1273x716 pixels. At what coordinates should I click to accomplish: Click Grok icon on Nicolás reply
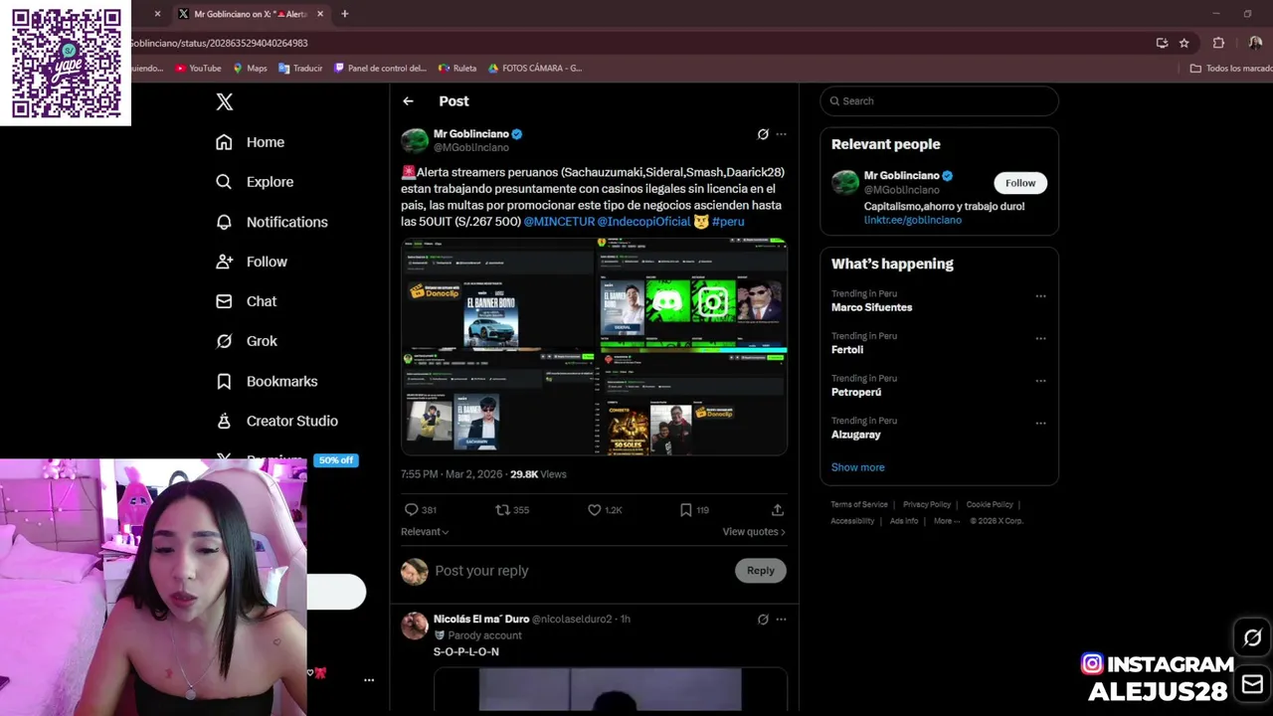click(763, 620)
